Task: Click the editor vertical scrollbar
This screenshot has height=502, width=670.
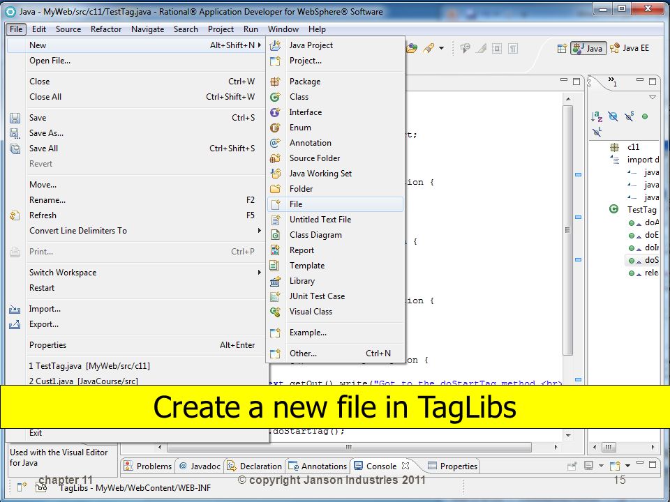Action: point(567,231)
